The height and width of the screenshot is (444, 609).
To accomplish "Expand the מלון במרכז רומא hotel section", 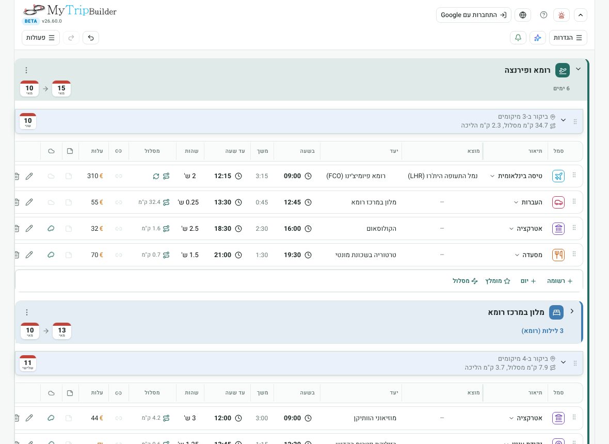I will coord(572,311).
